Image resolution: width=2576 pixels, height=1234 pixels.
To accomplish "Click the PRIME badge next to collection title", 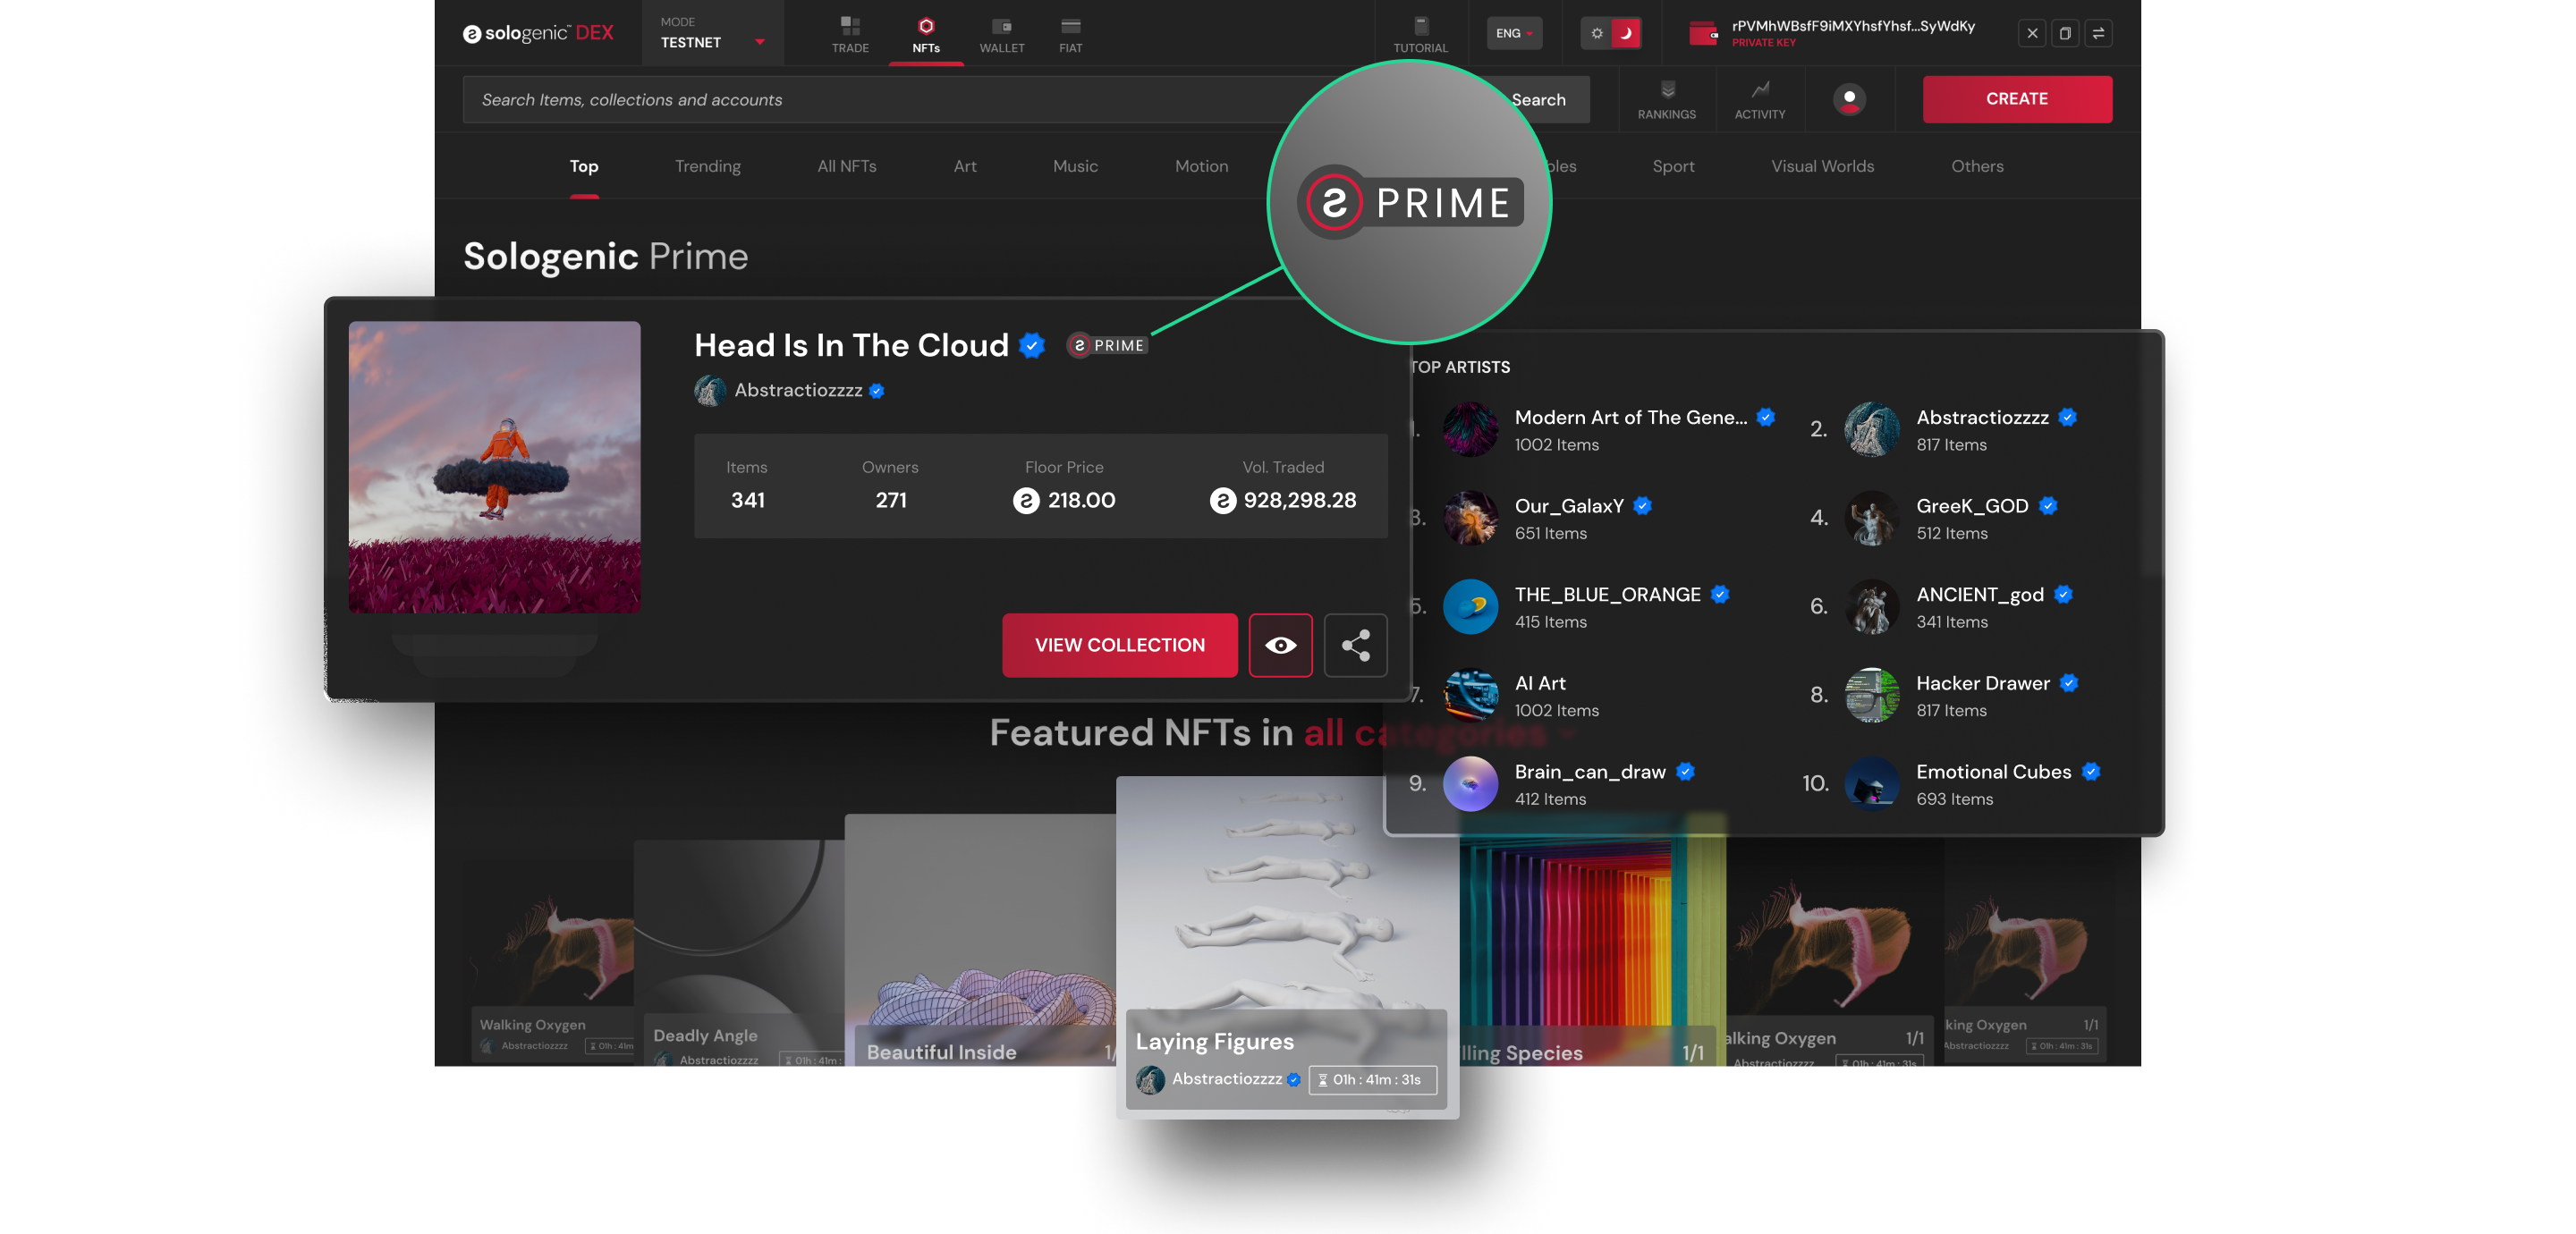I will pos(1107,345).
